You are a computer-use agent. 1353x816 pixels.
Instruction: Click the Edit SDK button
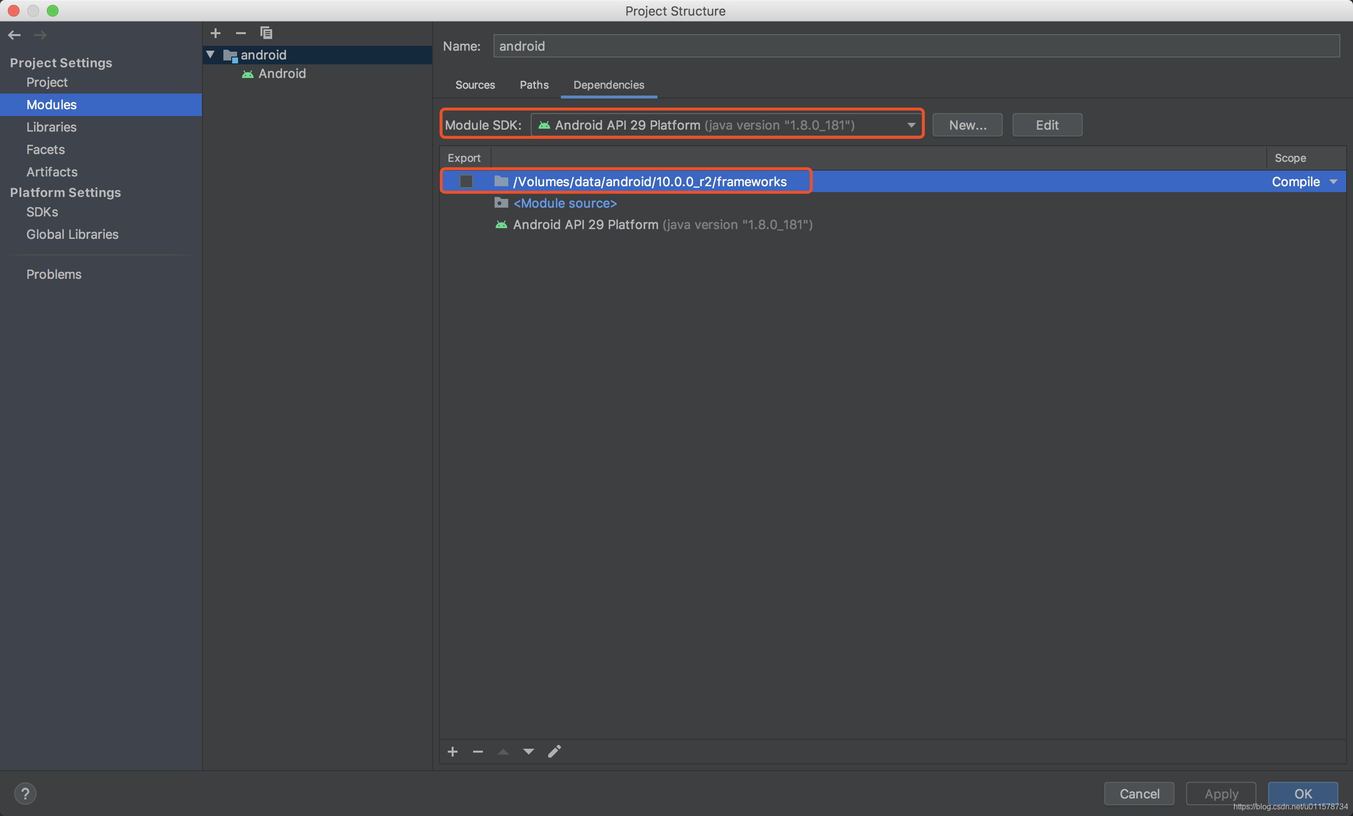tap(1047, 125)
